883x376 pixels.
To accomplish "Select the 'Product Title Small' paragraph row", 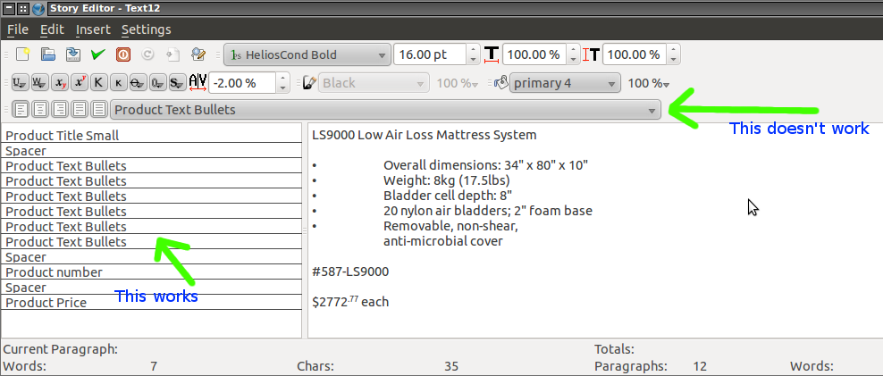I will [63, 136].
